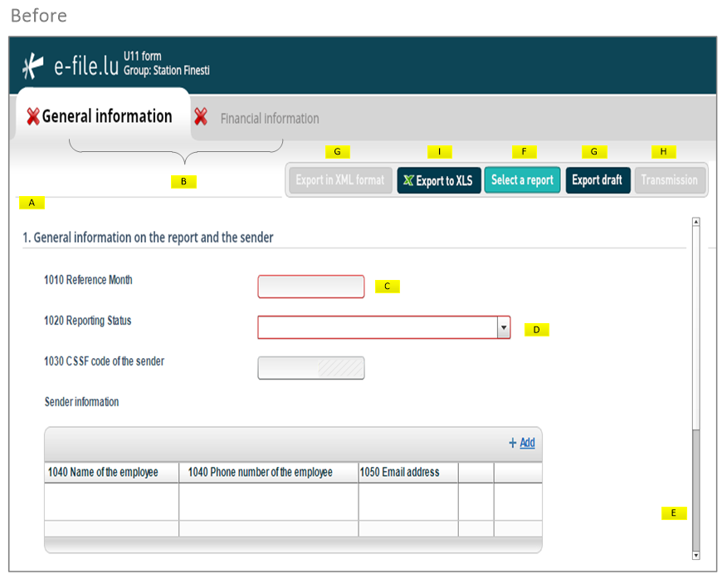Focus the 1010 Reference Month input field
This screenshot has height=579, width=727.
[311, 287]
